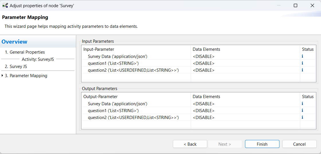This screenshot has width=321, height=154.
Task: Select input parameter question1 row
Action: [113, 63]
